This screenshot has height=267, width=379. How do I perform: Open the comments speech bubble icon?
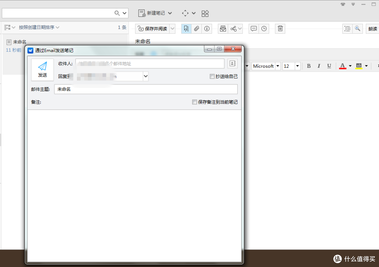(254, 29)
